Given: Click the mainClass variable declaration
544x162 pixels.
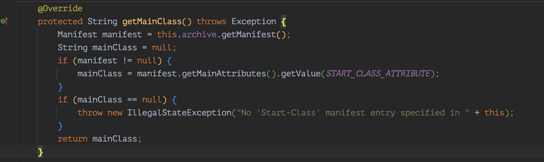Looking at the screenshot, I should click(x=115, y=47).
